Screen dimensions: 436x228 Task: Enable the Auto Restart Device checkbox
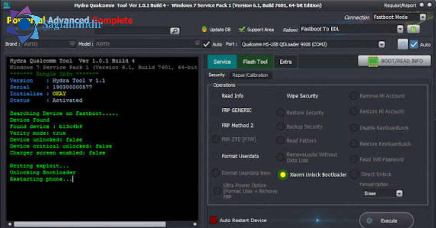pyautogui.click(x=213, y=220)
